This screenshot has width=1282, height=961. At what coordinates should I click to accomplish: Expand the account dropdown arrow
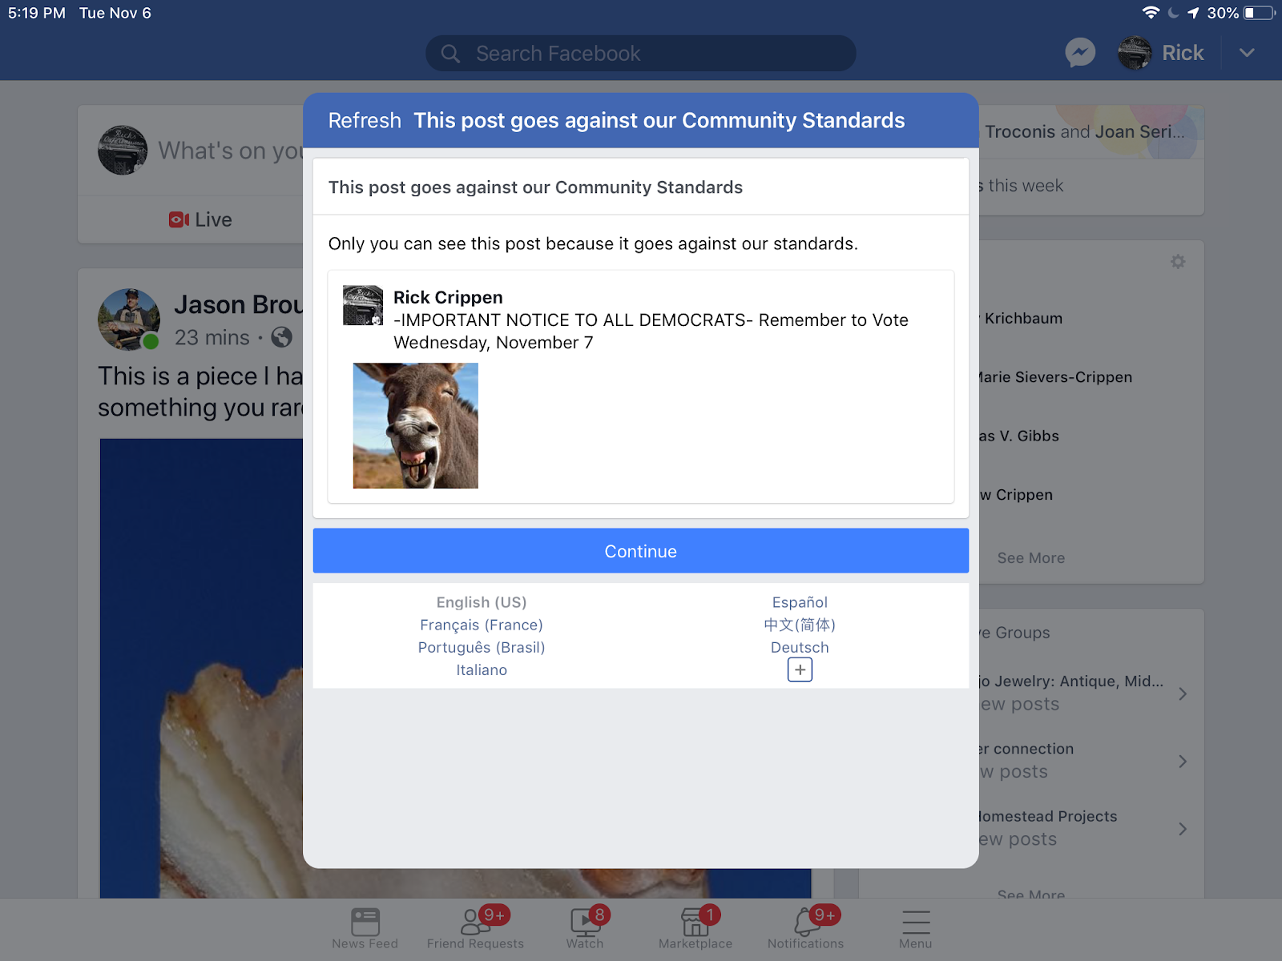[1247, 53]
